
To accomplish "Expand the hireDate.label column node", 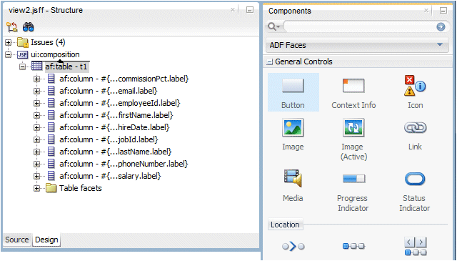I will (36, 127).
